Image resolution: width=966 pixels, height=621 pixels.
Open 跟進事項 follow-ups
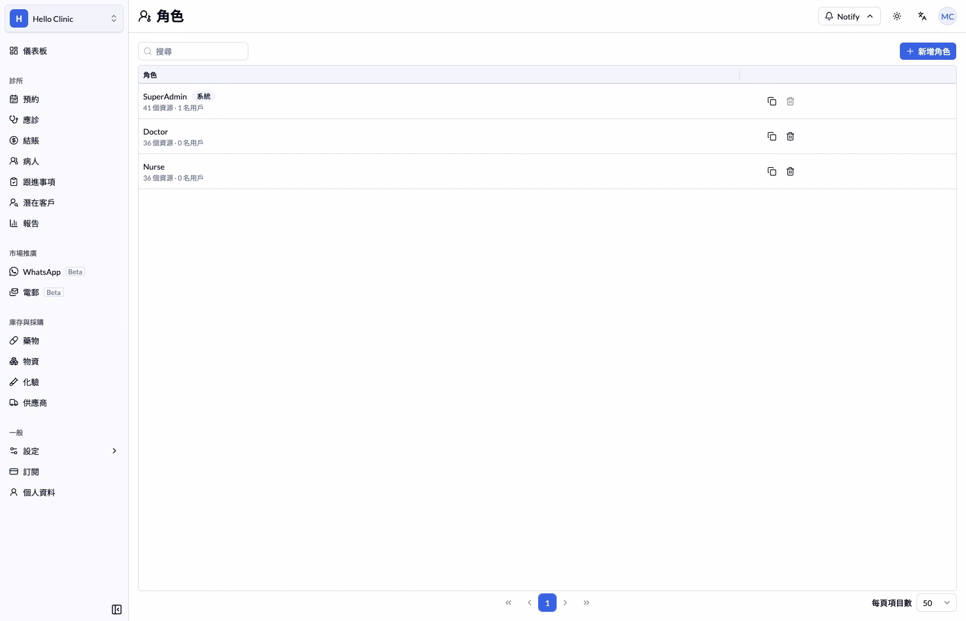[64, 182]
